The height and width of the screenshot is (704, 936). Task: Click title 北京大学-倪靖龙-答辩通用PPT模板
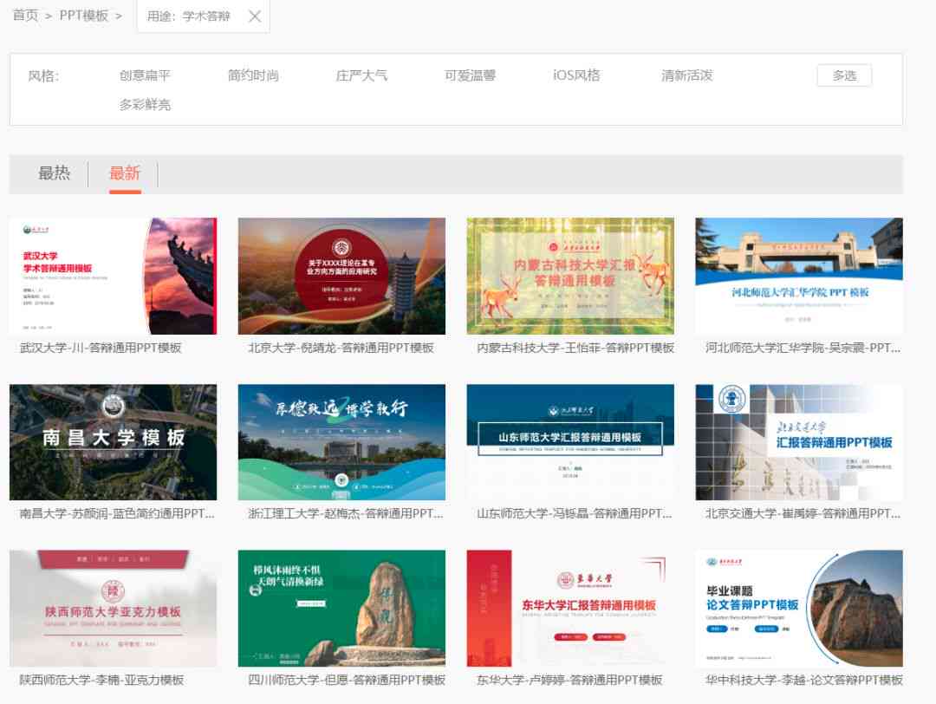pyautogui.click(x=341, y=348)
